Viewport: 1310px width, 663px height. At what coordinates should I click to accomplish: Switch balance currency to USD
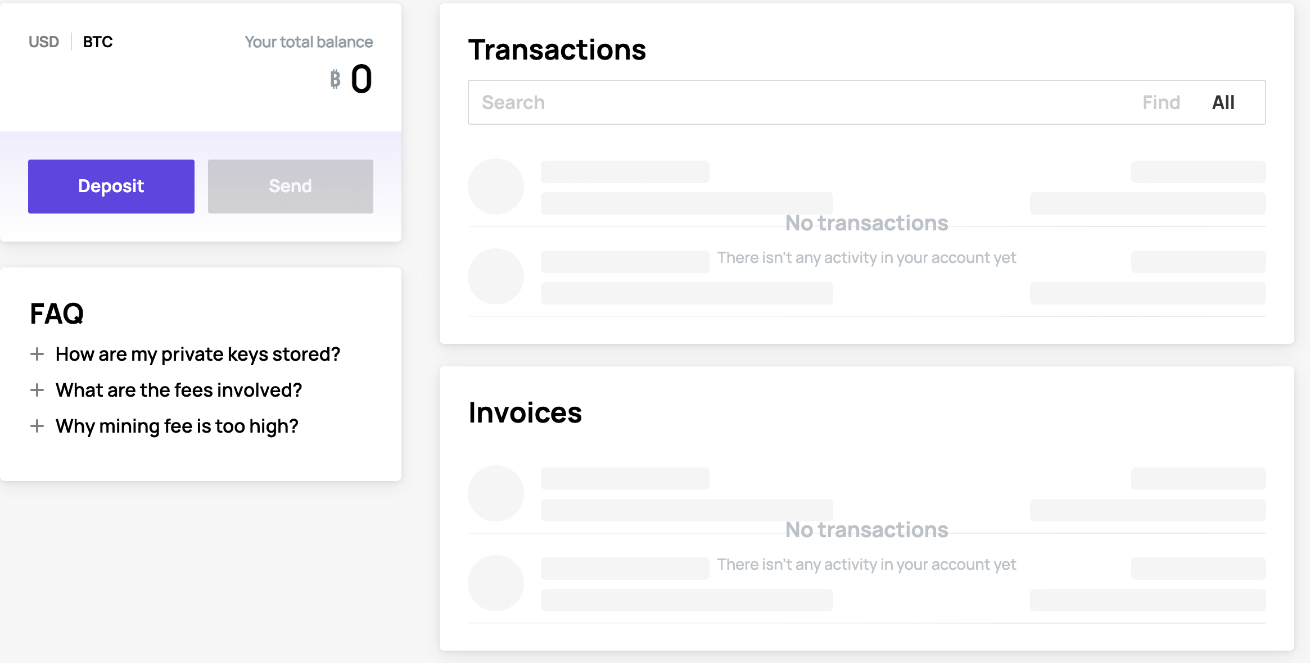(44, 42)
